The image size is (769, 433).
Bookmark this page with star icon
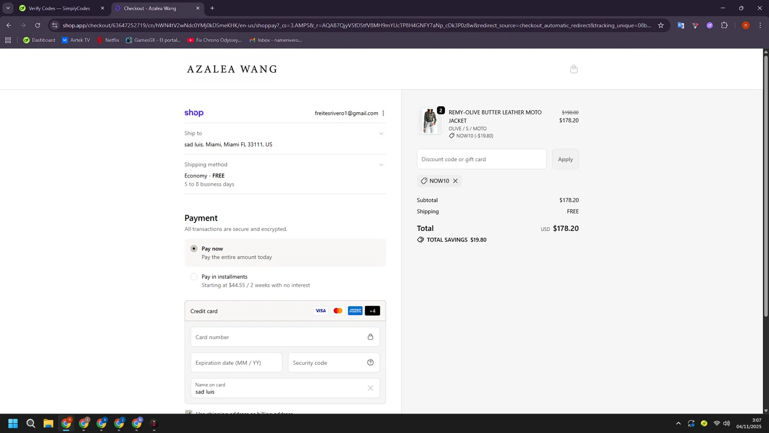tap(661, 25)
